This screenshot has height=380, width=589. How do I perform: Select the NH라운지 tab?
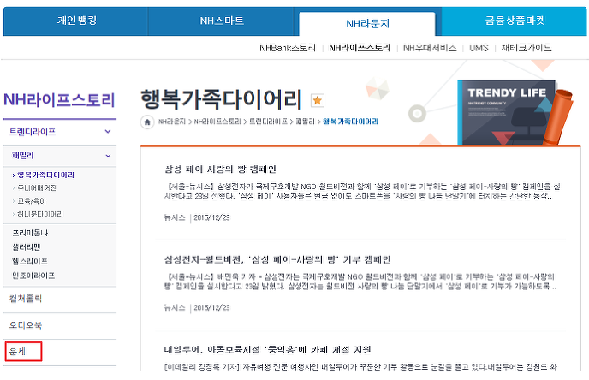point(367,24)
